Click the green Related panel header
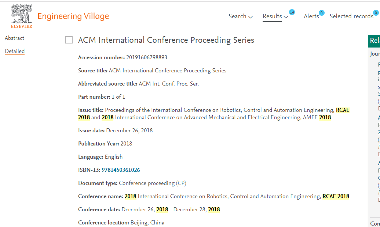Image resolution: width=380 pixels, height=227 pixels. point(374,41)
